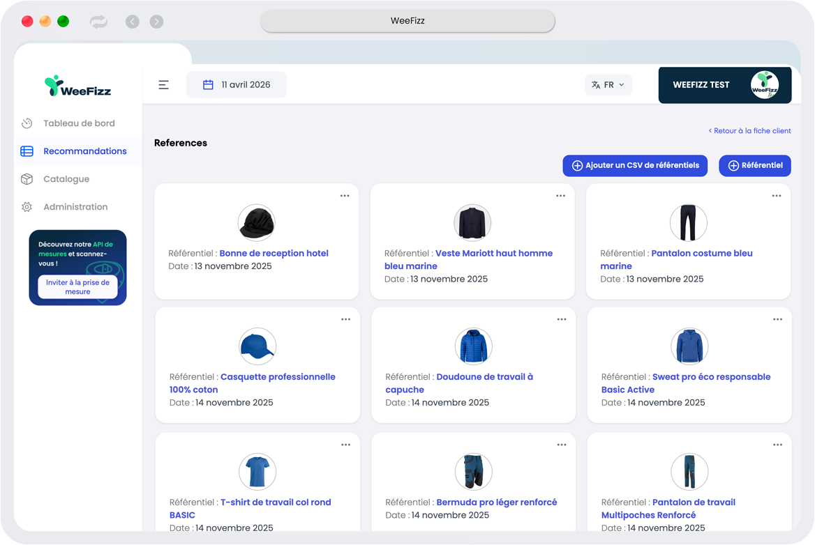Click Inviter à la prise de mesure
This screenshot has height=545, width=815.
pyautogui.click(x=77, y=286)
